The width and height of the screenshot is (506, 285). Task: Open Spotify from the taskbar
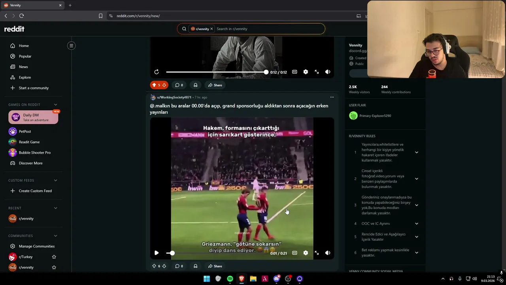pyautogui.click(x=230, y=279)
